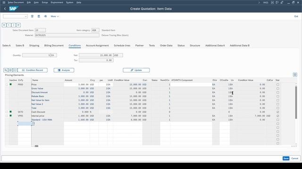Click the magnifier condition detail icon
This screenshot has height=169, width=302.
[x=6, y=70]
